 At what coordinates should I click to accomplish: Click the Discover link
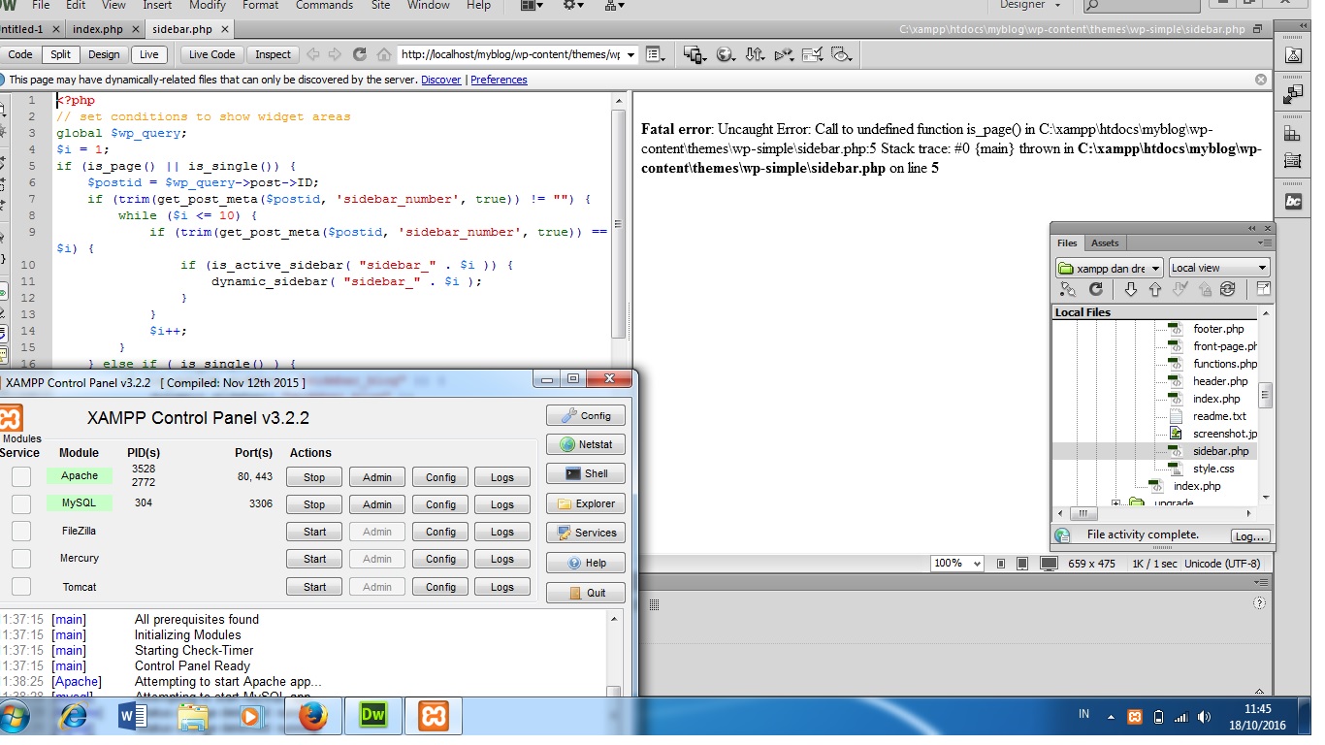[x=441, y=80]
